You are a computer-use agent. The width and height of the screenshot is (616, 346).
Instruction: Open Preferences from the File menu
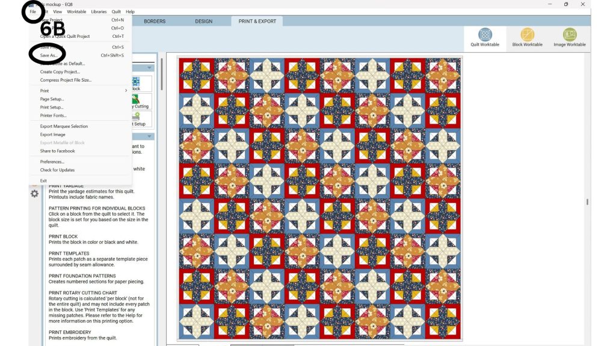(52, 162)
